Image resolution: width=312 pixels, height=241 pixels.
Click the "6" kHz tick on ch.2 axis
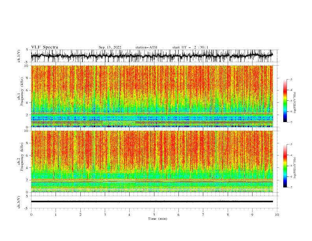coord(28,156)
